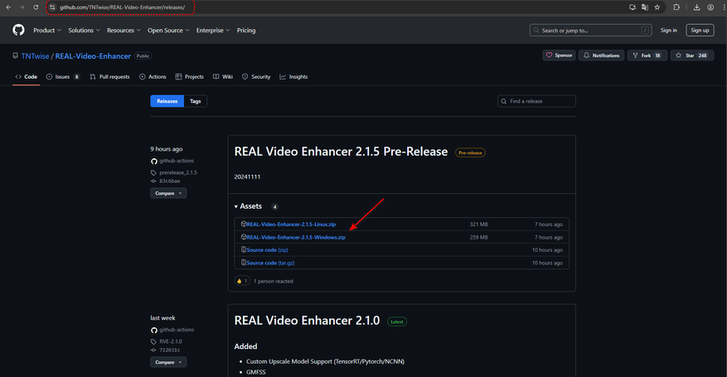Open the prerelease_2.1.5 tag link
The height and width of the screenshot is (377, 727).
click(178, 172)
